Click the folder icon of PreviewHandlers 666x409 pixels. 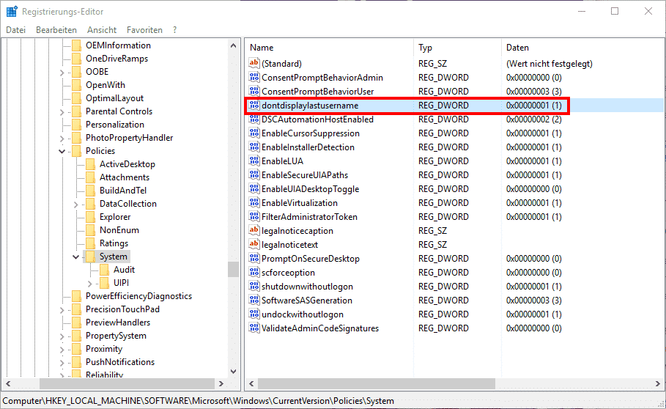click(76, 323)
